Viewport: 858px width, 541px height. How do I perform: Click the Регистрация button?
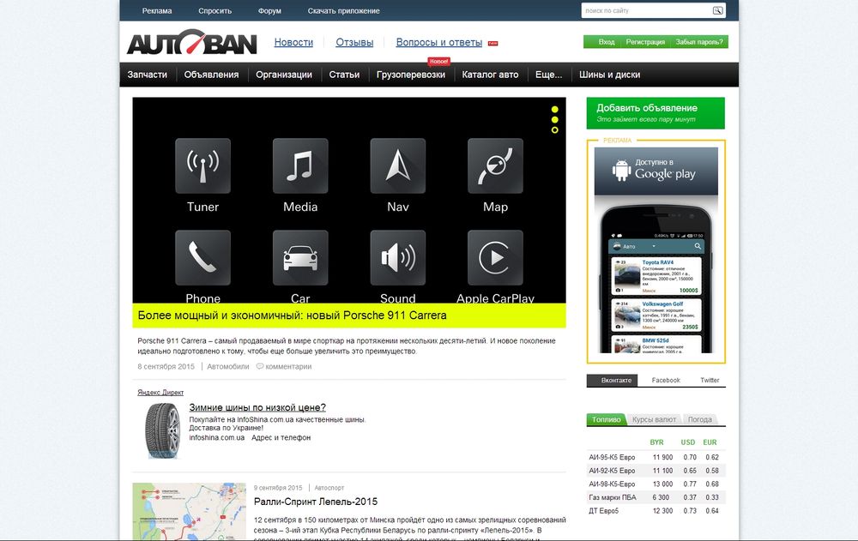645,42
